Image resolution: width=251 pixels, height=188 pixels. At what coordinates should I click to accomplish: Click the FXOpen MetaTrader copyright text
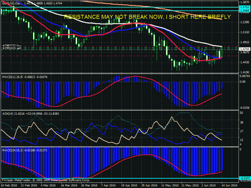click(x=46, y=180)
